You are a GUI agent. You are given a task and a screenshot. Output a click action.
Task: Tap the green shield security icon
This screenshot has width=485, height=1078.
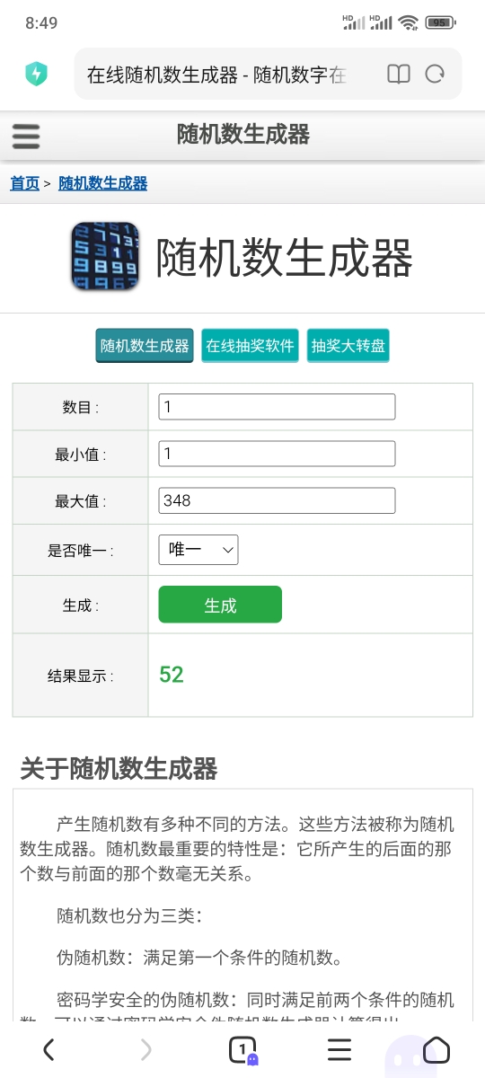click(37, 74)
